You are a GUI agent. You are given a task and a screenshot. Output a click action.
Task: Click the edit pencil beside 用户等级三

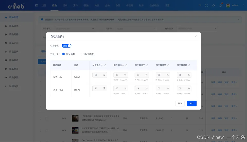(168, 65)
